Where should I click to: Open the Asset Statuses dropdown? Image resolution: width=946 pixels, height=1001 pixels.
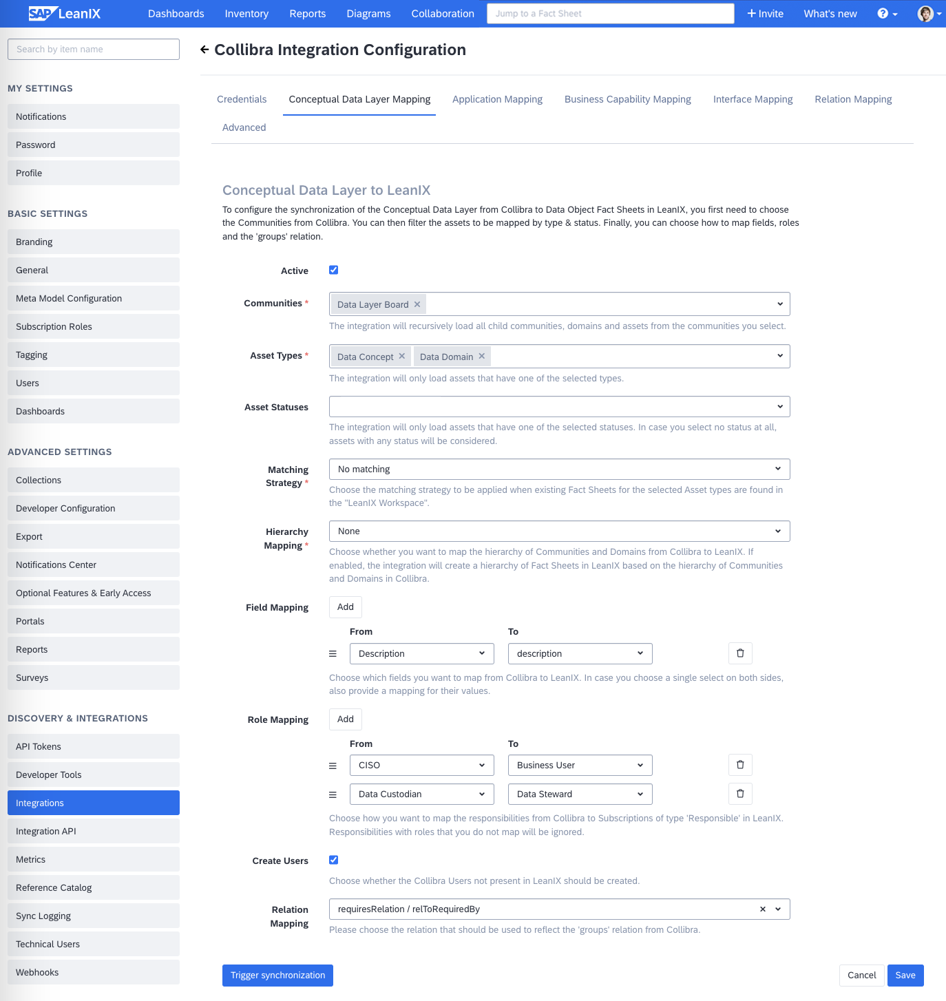[x=560, y=407]
